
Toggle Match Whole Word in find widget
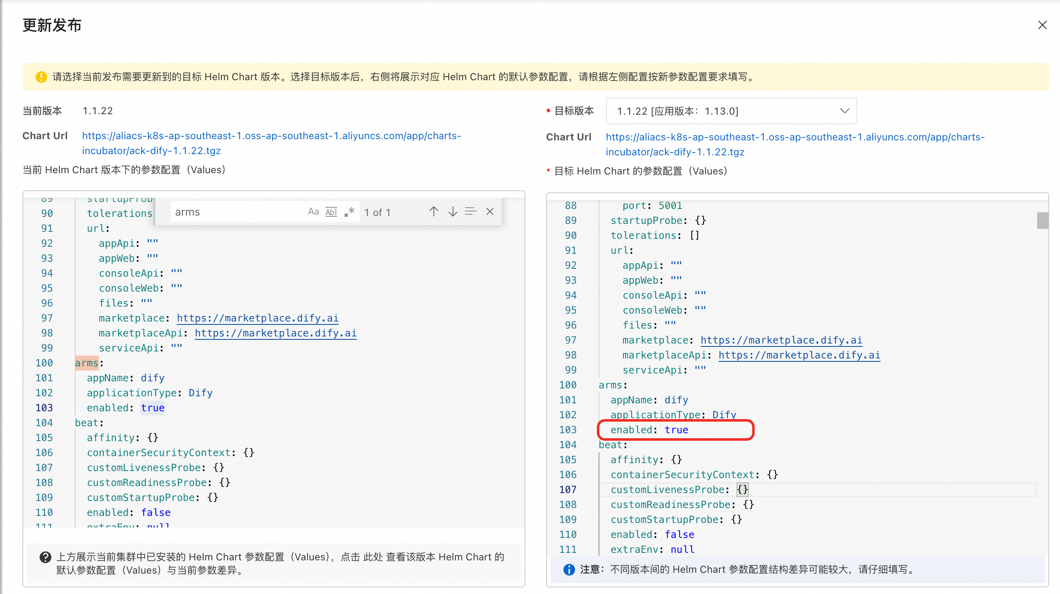331,212
